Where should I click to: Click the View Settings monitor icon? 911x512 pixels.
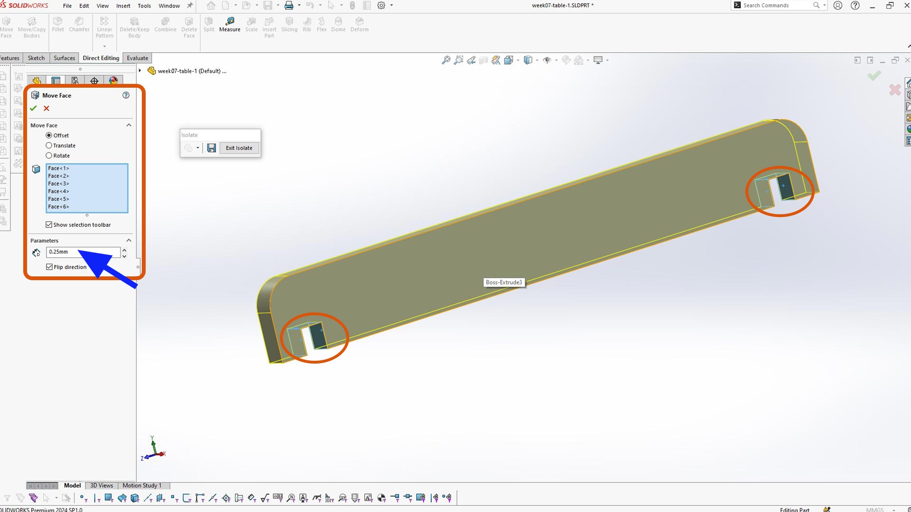pyautogui.click(x=598, y=60)
